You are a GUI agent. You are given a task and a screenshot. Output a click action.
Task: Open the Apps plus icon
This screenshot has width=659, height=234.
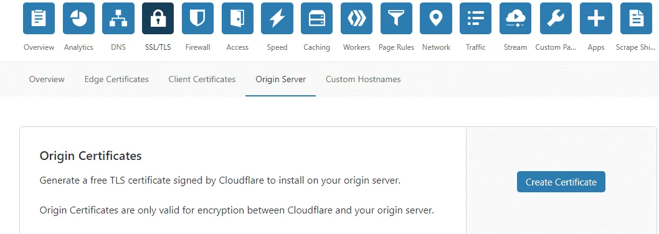596,18
